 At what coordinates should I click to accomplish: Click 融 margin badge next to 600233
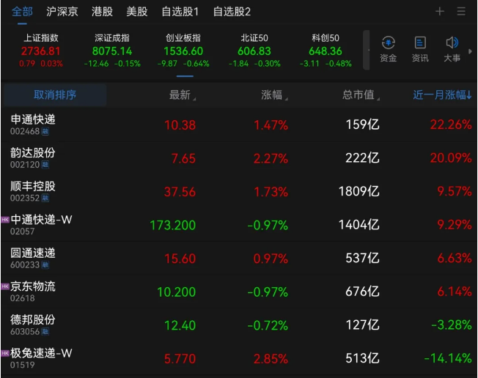click(45, 265)
